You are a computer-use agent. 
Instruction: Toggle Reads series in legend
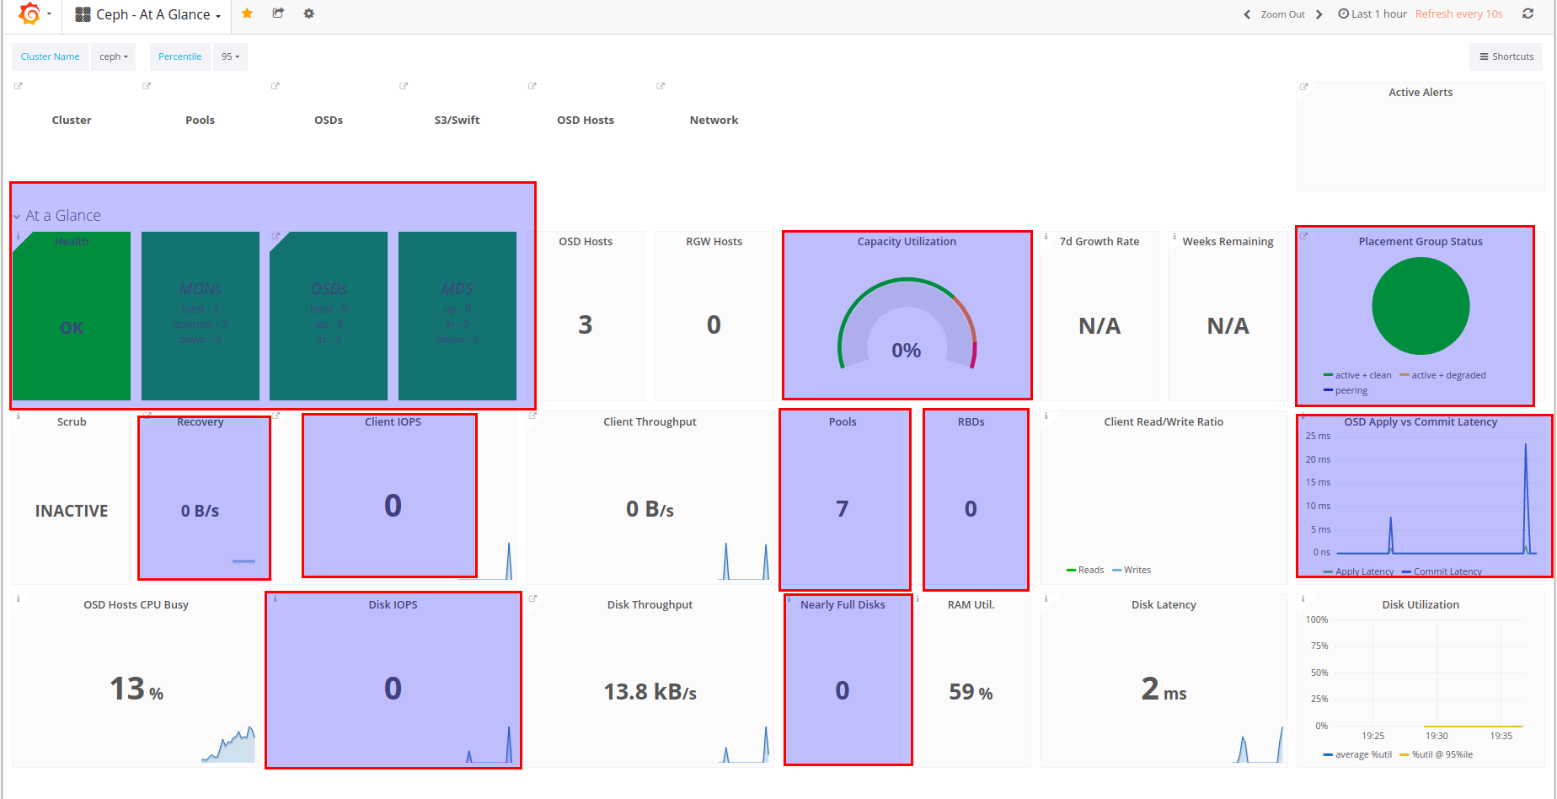tap(1085, 570)
